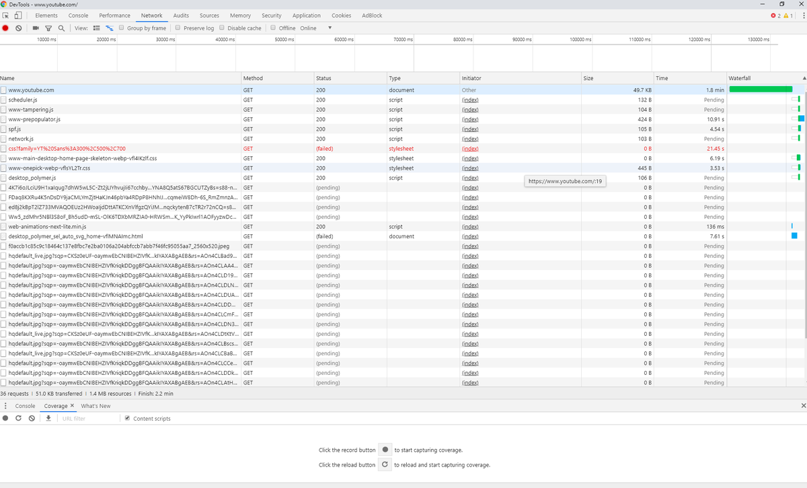This screenshot has height=488, width=807.
Task: Open the Memory tab
Action: pos(240,15)
